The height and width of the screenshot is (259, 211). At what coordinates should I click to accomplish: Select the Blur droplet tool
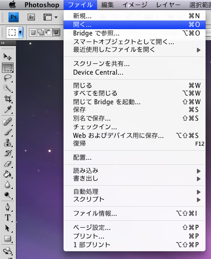tap(8, 185)
